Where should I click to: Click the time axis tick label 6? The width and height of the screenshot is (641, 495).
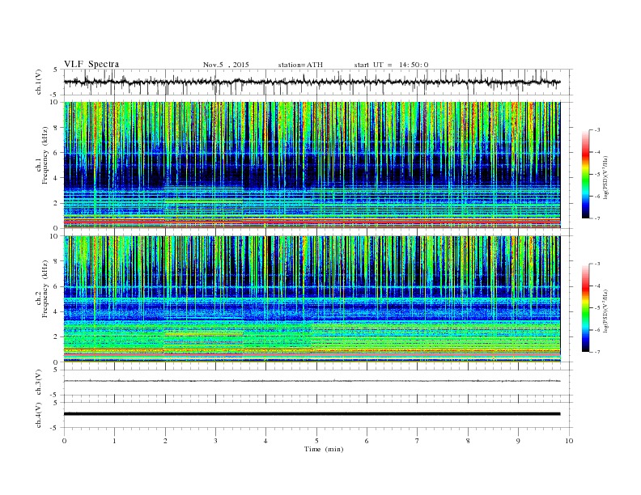coord(367,441)
